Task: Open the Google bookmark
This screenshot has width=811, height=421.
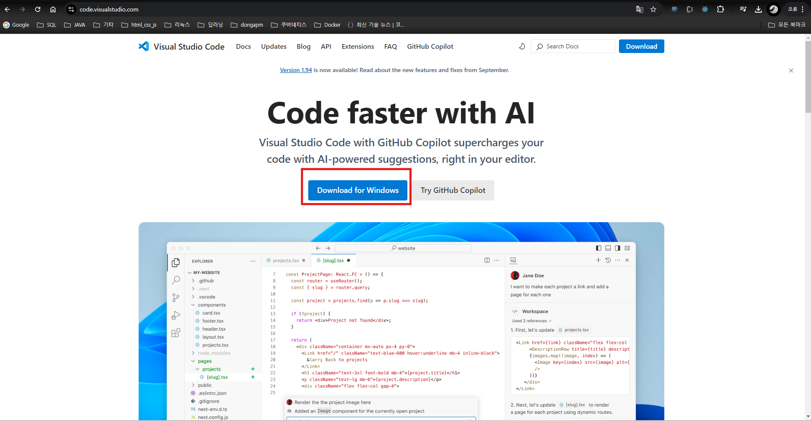Action: click(x=16, y=25)
